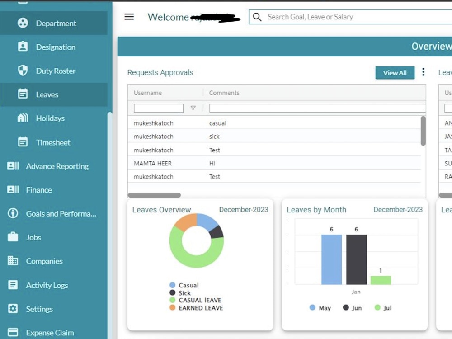Click the Leaves calendar icon
The height and width of the screenshot is (339, 452).
click(23, 94)
